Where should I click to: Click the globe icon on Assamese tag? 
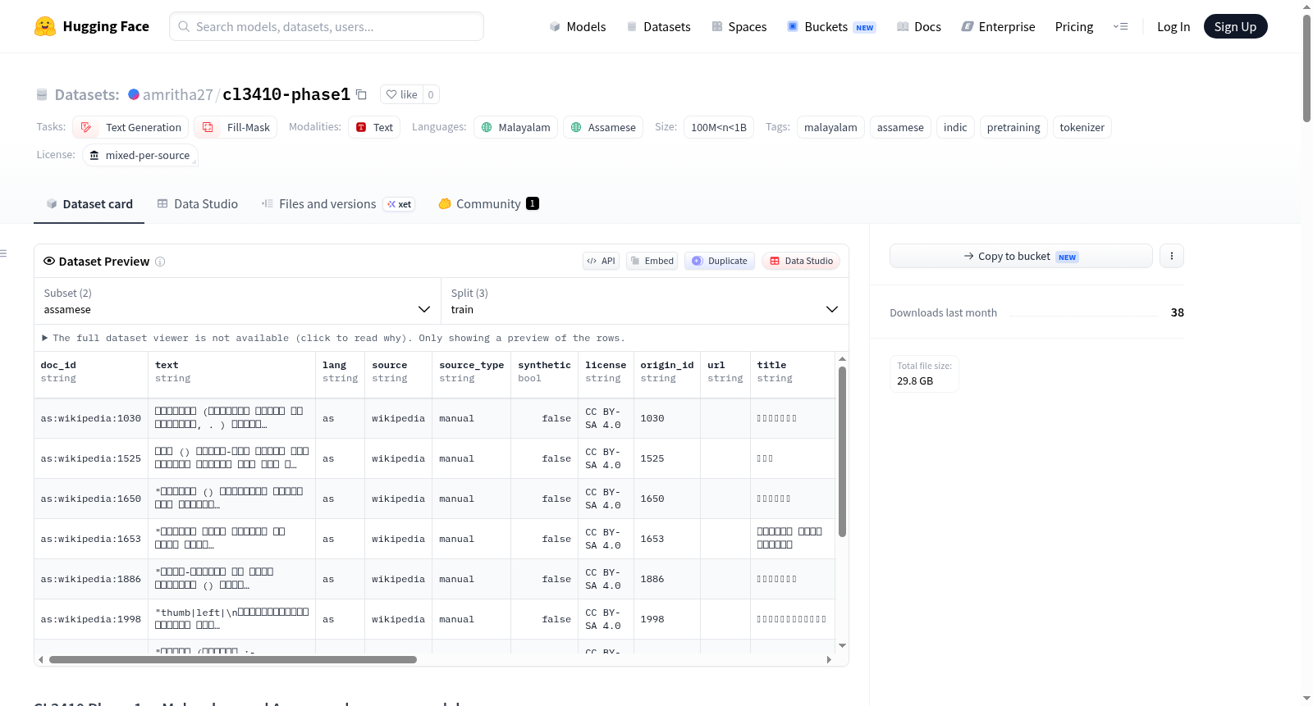[576, 127]
